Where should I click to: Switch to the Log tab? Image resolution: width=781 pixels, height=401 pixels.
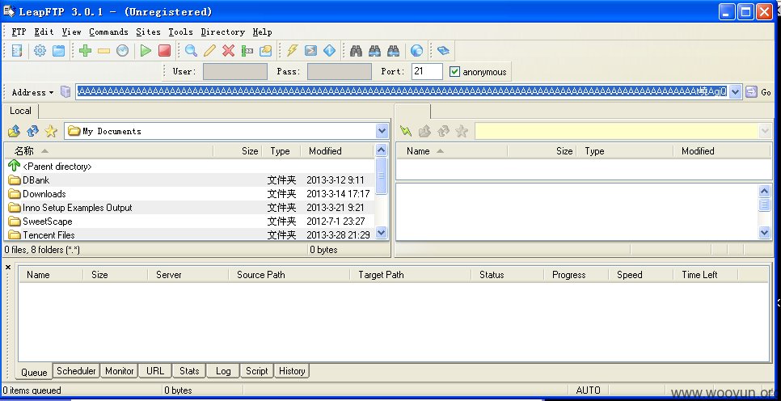(222, 370)
